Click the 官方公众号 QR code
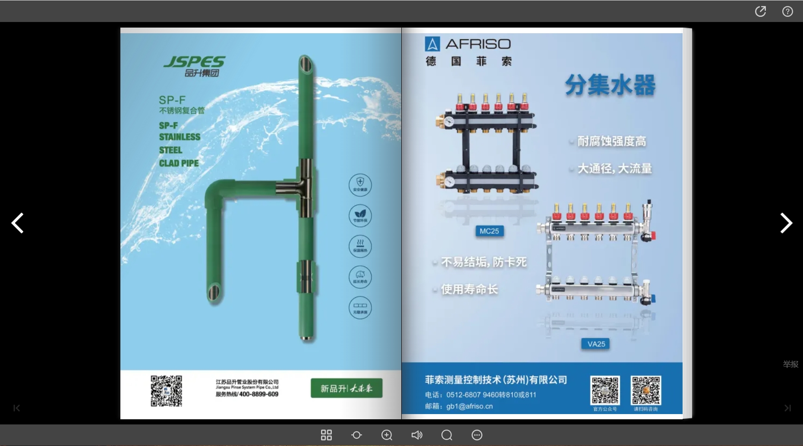The width and height of the screenshot is (803, 446). (x=605, y=390)
